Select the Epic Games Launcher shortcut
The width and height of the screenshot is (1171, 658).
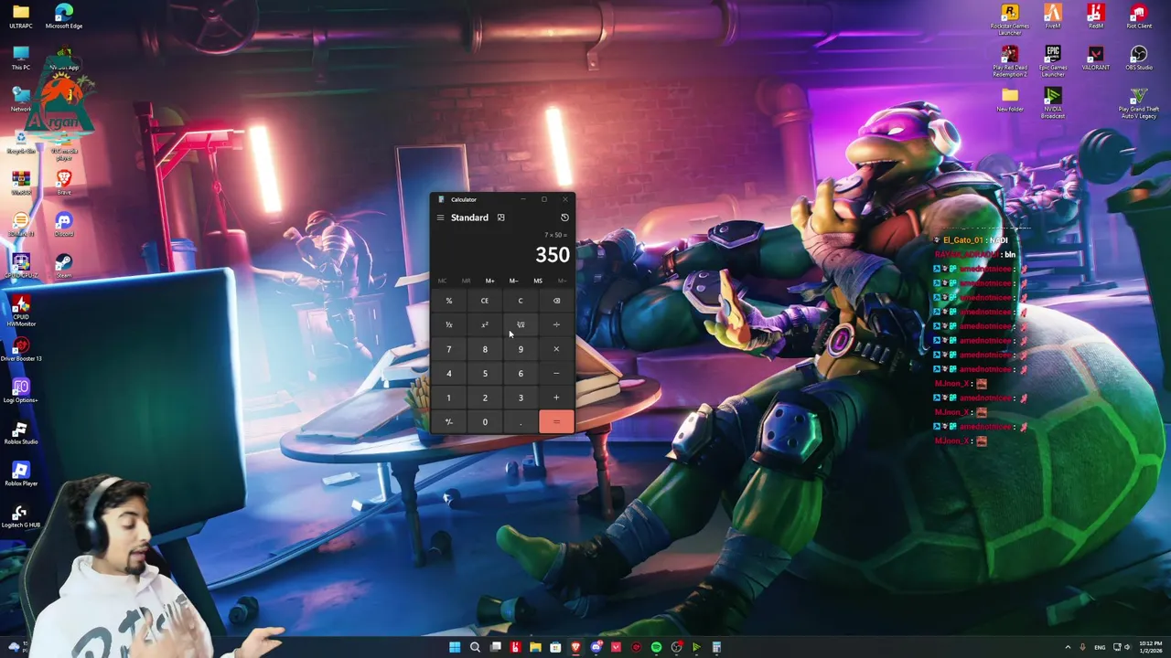pos(1052,61)
